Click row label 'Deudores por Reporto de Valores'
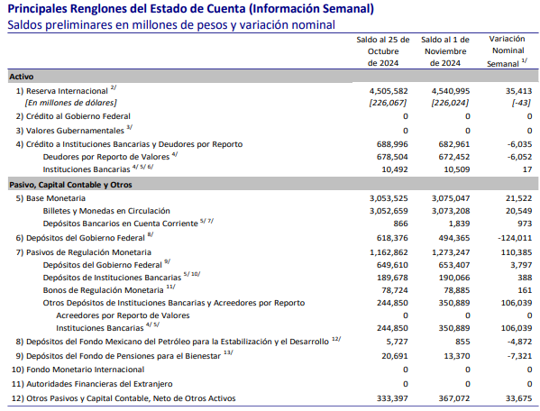Viewport: 540px width, 411px height. pos(106,157)
